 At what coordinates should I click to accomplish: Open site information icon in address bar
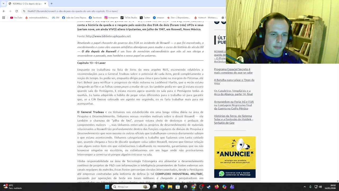[24, 11]
